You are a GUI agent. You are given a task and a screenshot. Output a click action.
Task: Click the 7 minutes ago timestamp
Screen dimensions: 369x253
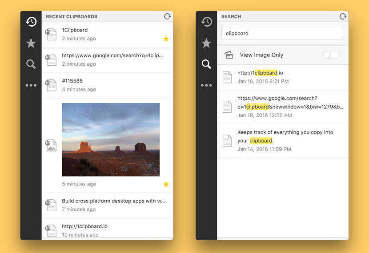pos(79,210)
